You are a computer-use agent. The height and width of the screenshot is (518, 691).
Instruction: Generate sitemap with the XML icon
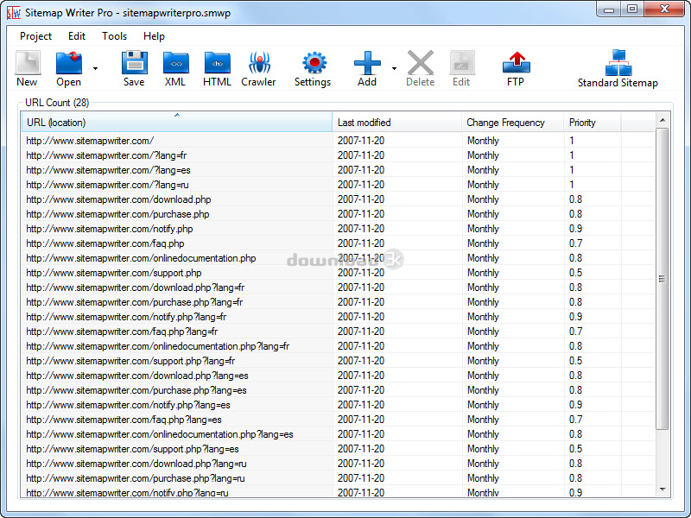[x=176, y=62]
